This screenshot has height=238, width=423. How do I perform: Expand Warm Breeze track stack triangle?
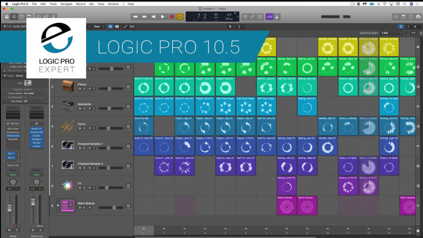point(58,206)
